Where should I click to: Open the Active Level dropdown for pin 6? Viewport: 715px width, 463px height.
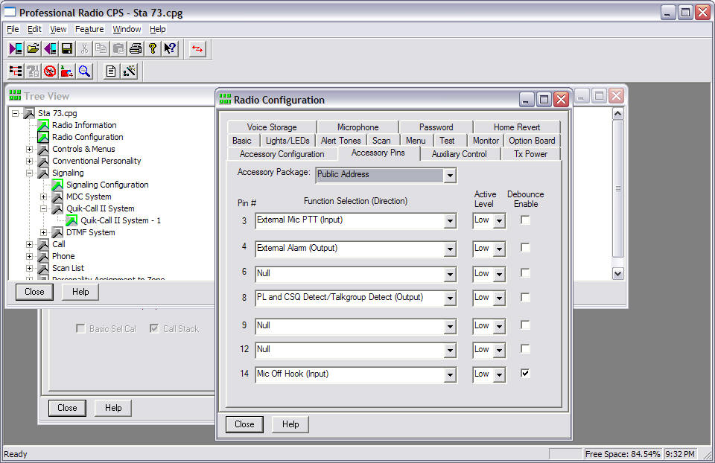499,274
